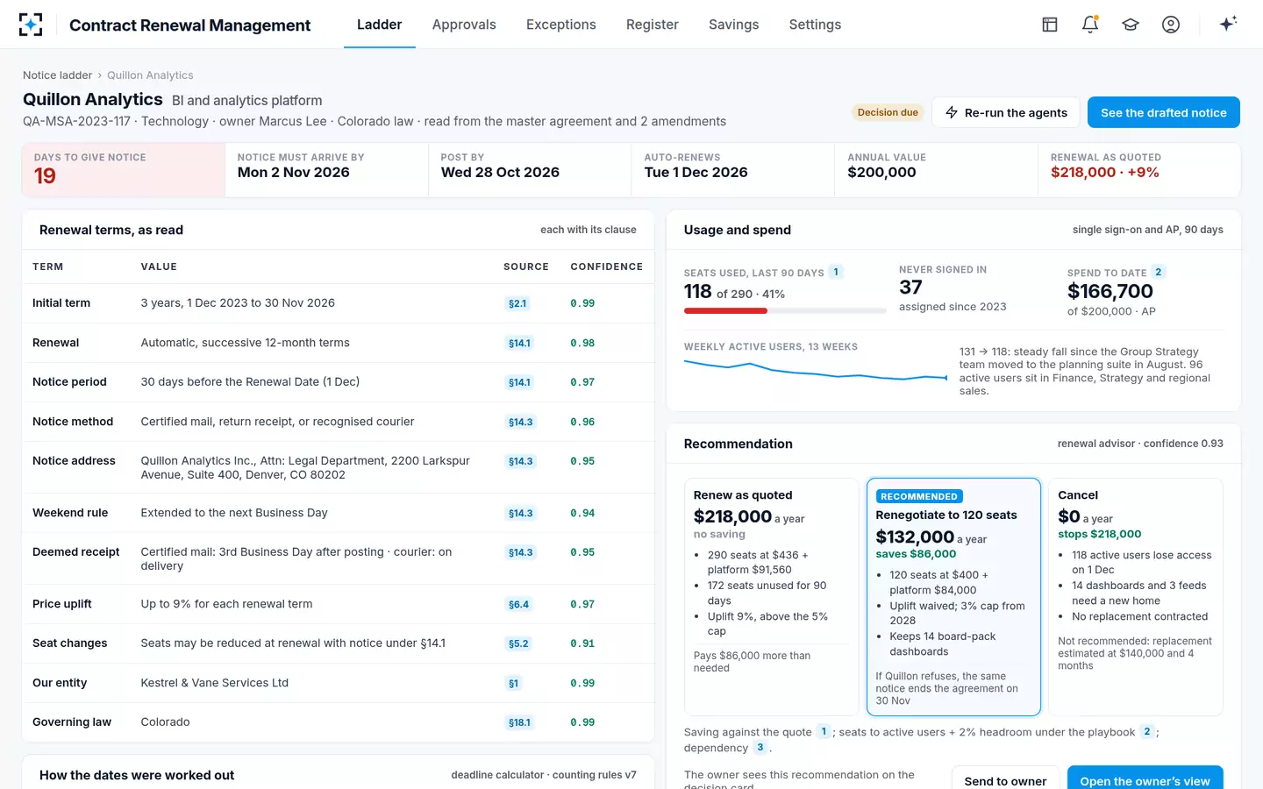Click the Quillon Analytics page heading
Image resolution: width=1263 pixels, height=789 pixels.
pyautogui.click(x=93, y=99)
